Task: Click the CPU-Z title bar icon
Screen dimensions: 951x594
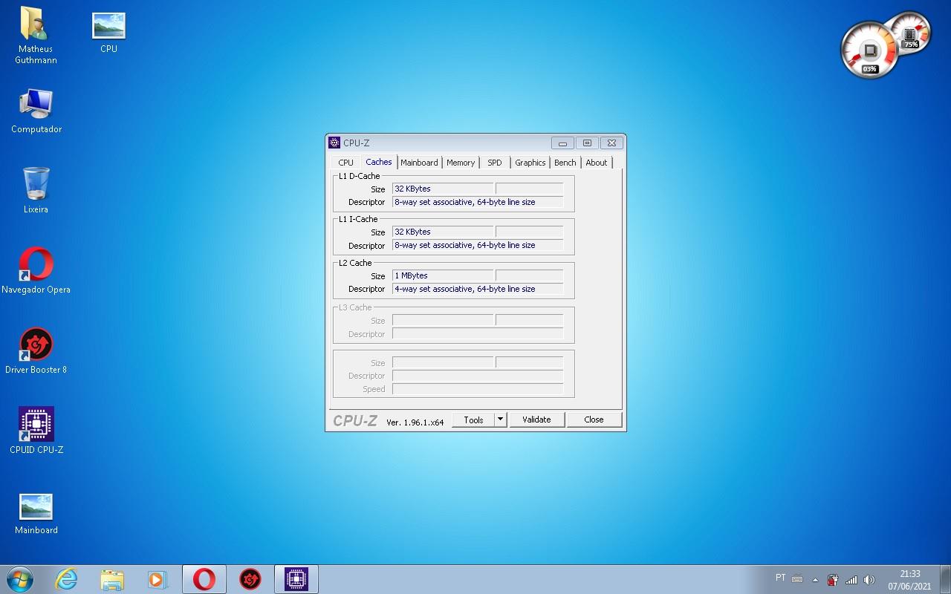Action: (334, 143)
